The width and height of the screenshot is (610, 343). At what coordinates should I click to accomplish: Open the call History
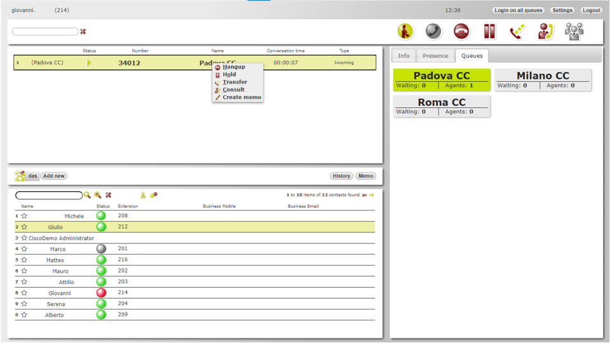click(x=341, y=176)
